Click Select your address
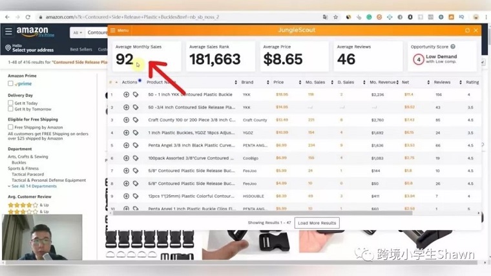 33,50
